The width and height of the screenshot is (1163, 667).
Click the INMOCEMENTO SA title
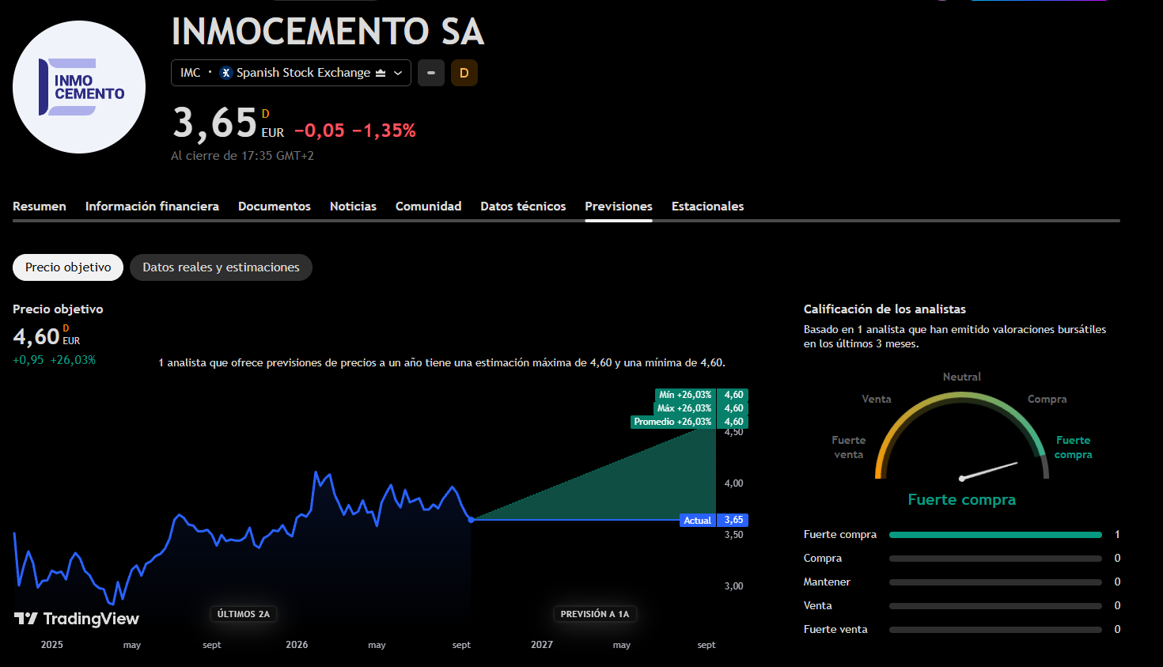pyautogui.click(x=328, y=32)
